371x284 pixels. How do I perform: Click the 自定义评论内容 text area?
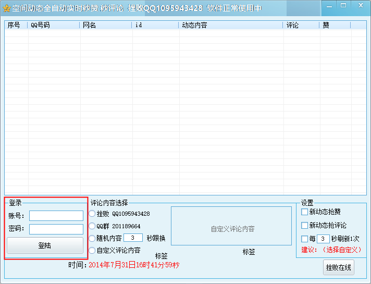click(231, 226)
